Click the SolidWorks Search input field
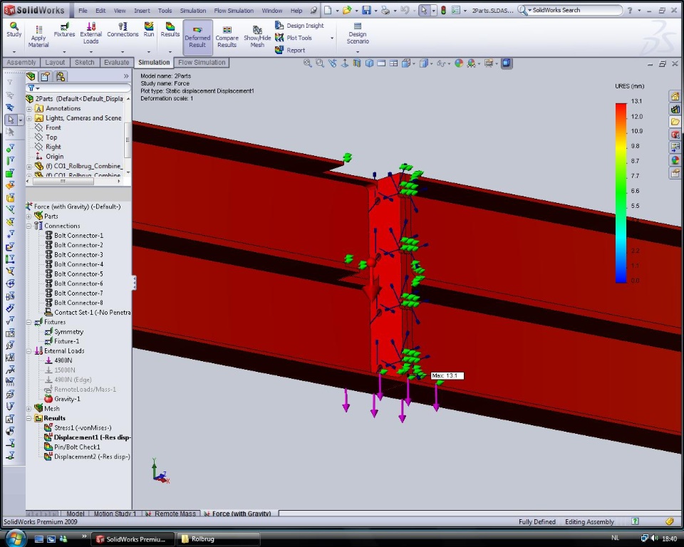 574,11
